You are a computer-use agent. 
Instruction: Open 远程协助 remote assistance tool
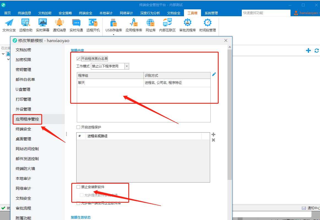coord(26,25)
